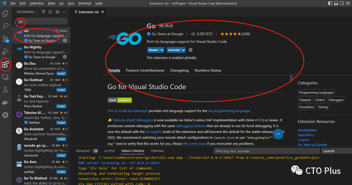This screenshot has width=352, height=185.
Task: Open the Repository resource link
Action: pos(306,135)
